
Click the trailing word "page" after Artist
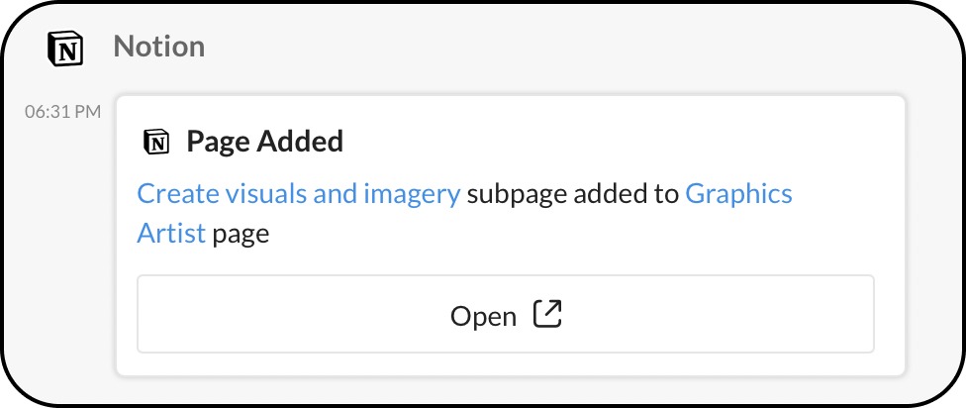click(x=241, y=235)
